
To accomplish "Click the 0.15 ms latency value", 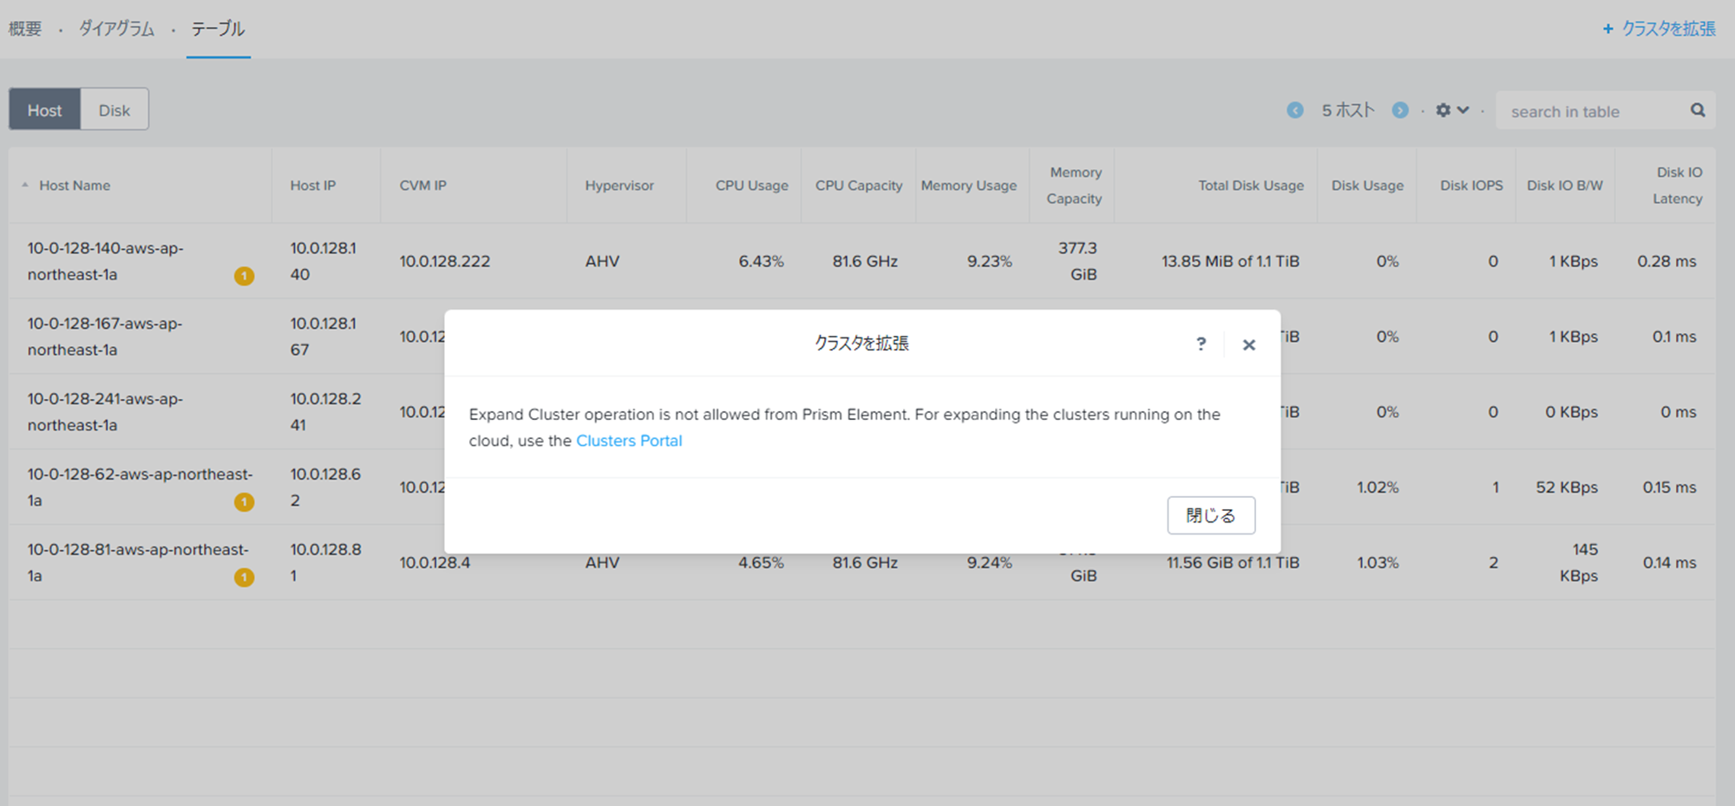I will point(1669,488).
